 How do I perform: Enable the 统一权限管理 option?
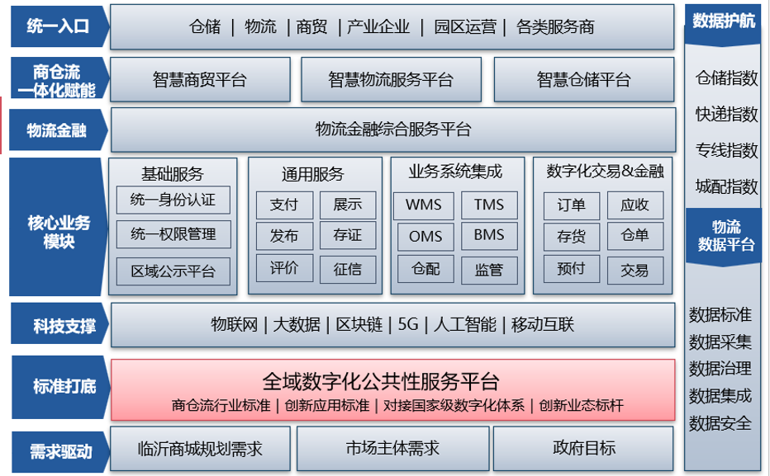(173, 235)
